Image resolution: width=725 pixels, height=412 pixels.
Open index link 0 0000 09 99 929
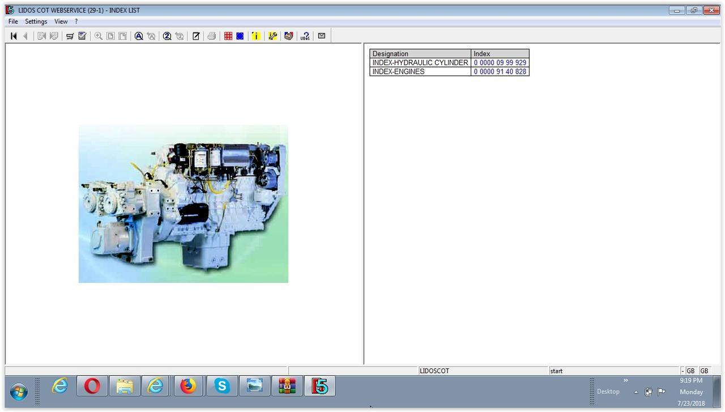pyautogui.click(x=500, y=63)
